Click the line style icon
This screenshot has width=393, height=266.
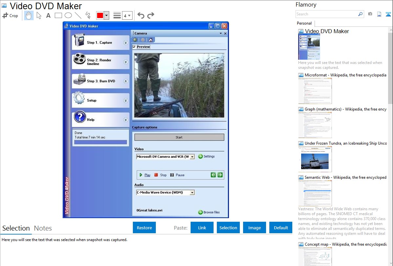pyautogui.click(x=117, y=15)
